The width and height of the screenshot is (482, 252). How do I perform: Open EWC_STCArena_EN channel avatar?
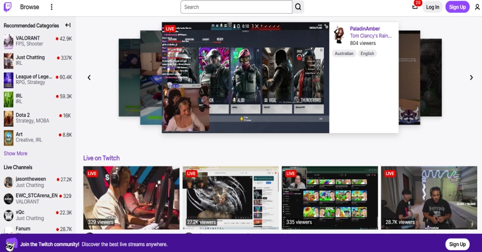click(8, 198)
